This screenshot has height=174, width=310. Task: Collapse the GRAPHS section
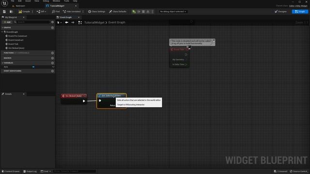click(x=2, y=28)
